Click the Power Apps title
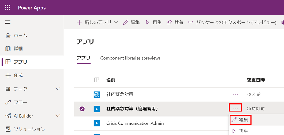The image size is (284, 135). click(x=32, y=8)
